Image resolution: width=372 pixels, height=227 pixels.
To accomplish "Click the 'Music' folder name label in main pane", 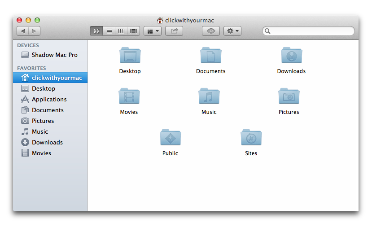I will 209,112.
